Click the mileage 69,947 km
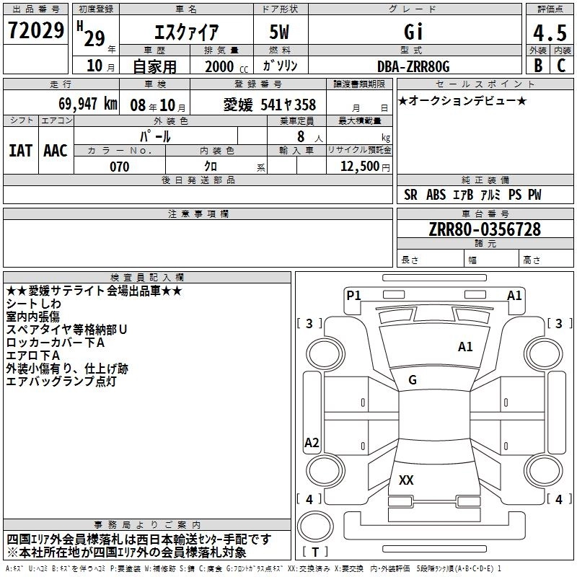The image size is (577, 577). [x=88, y=103]
